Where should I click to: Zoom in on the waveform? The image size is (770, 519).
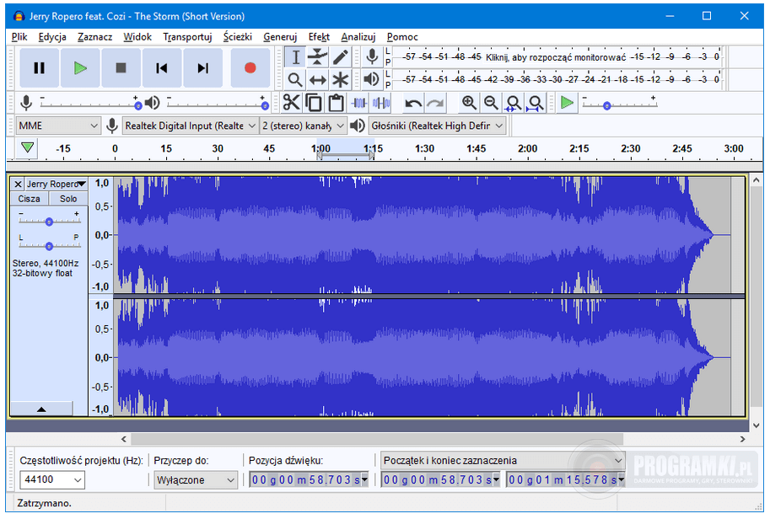469,103
